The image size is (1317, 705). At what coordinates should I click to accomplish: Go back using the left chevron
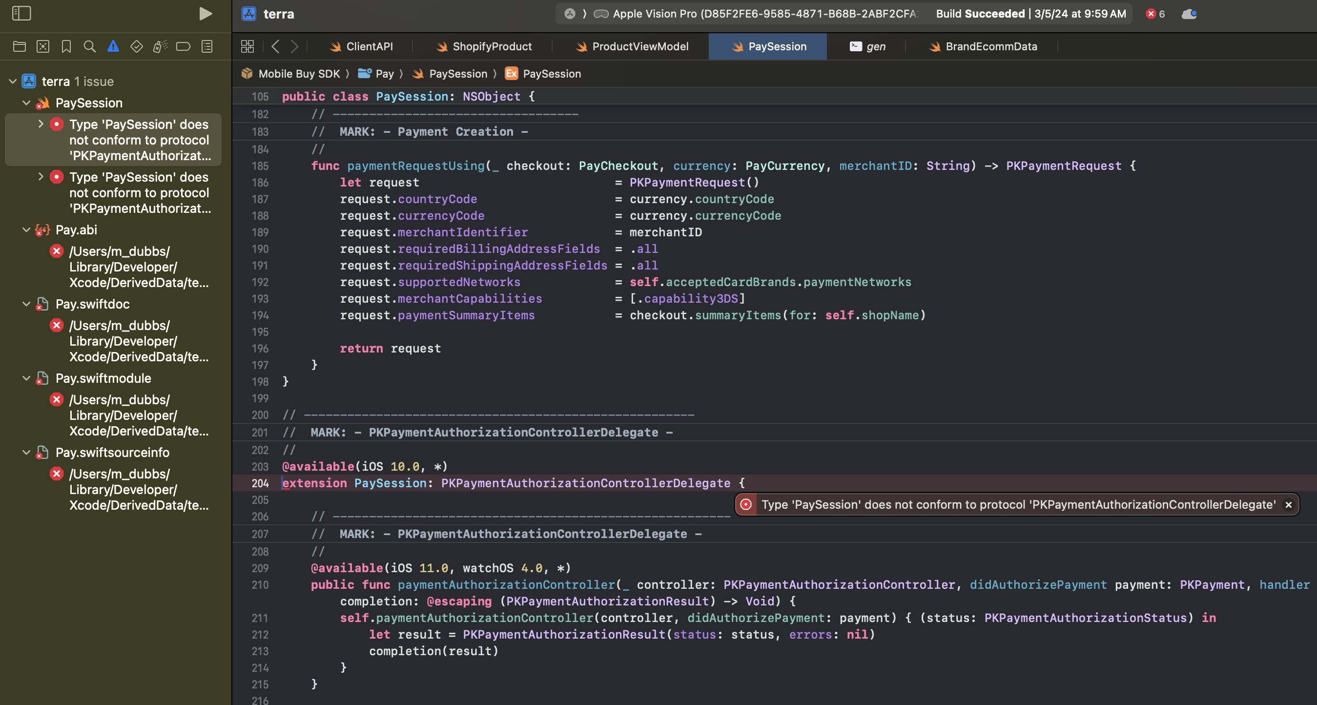(x=276, y=46)
